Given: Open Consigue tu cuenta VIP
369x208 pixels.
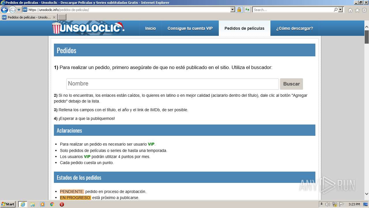Looking at the screenshot, I should (190, 28).
